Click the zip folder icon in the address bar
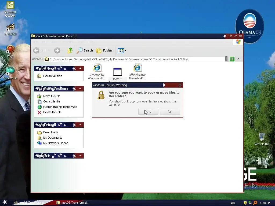 coord(46,59)
